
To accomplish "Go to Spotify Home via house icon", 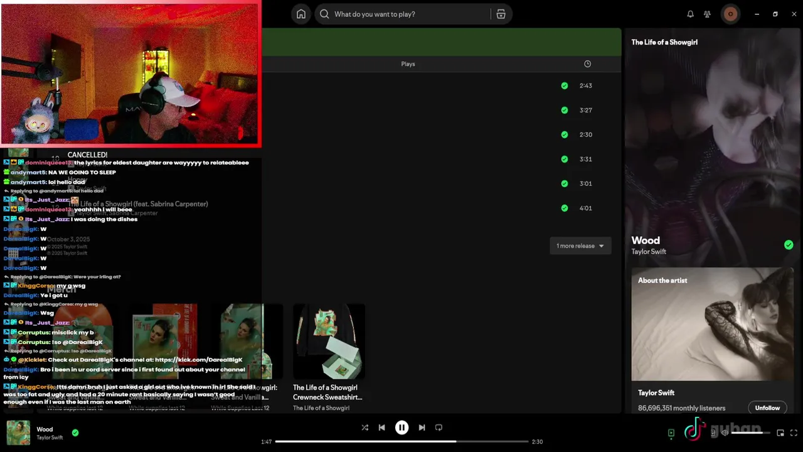I will click(x=301, y=14).
